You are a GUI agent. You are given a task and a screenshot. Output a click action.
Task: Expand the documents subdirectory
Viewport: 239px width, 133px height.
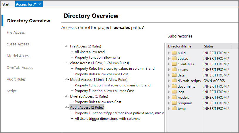click(x=169, y=86)
